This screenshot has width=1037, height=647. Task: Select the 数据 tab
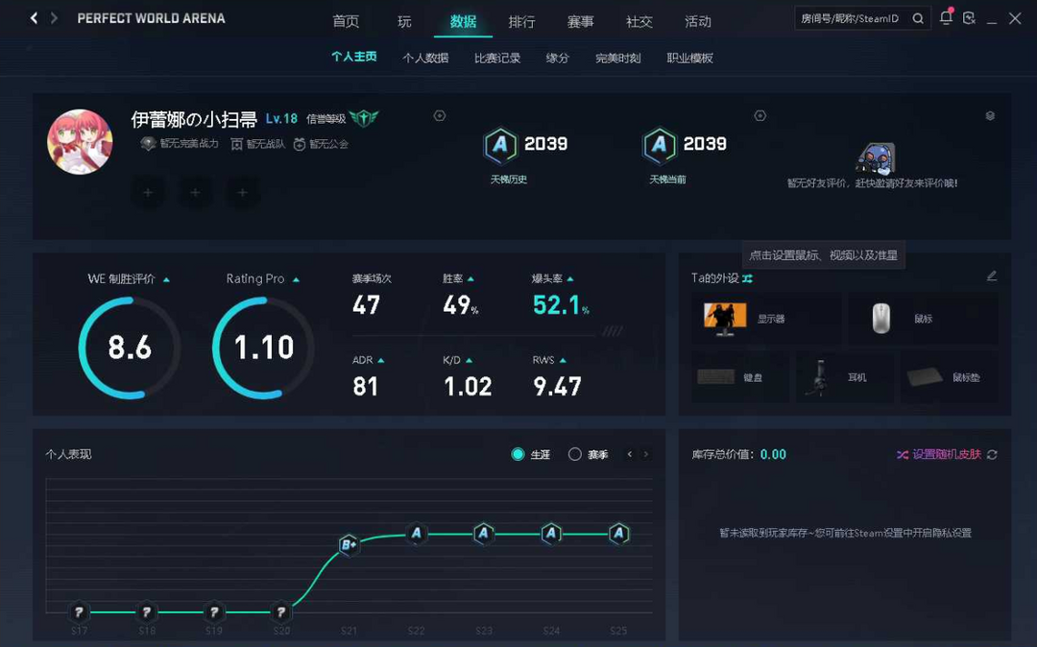(463, 22)
